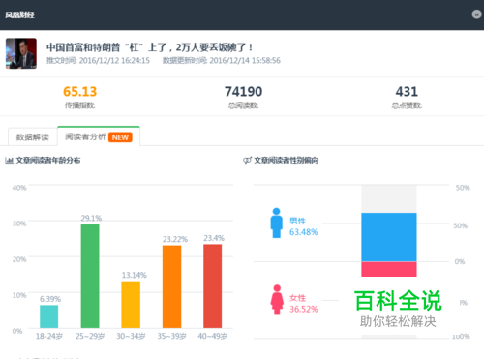Click the 6.39% bar label
484x359 pixels.
(50, 299)
